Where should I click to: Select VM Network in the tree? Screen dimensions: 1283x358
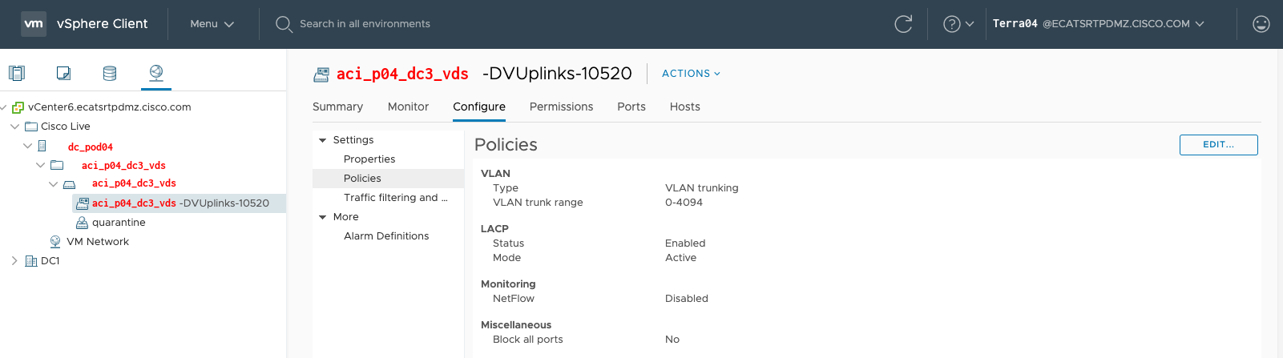point(98,242)
